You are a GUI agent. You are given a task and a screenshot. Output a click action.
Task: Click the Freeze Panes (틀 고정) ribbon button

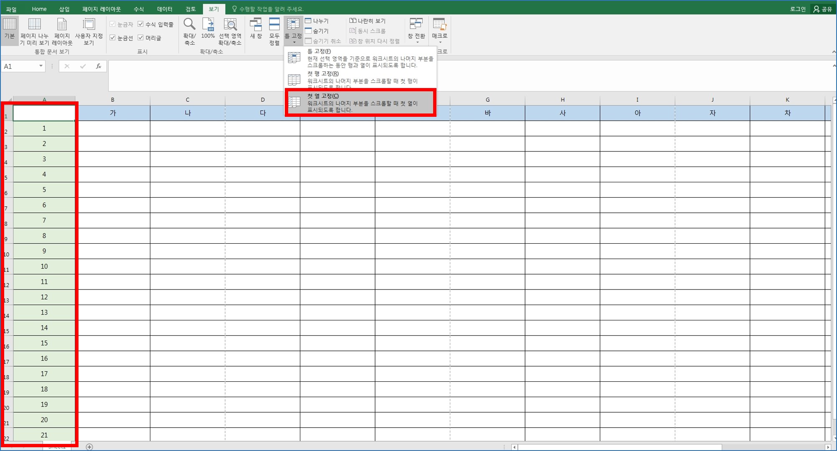[293, 30]
